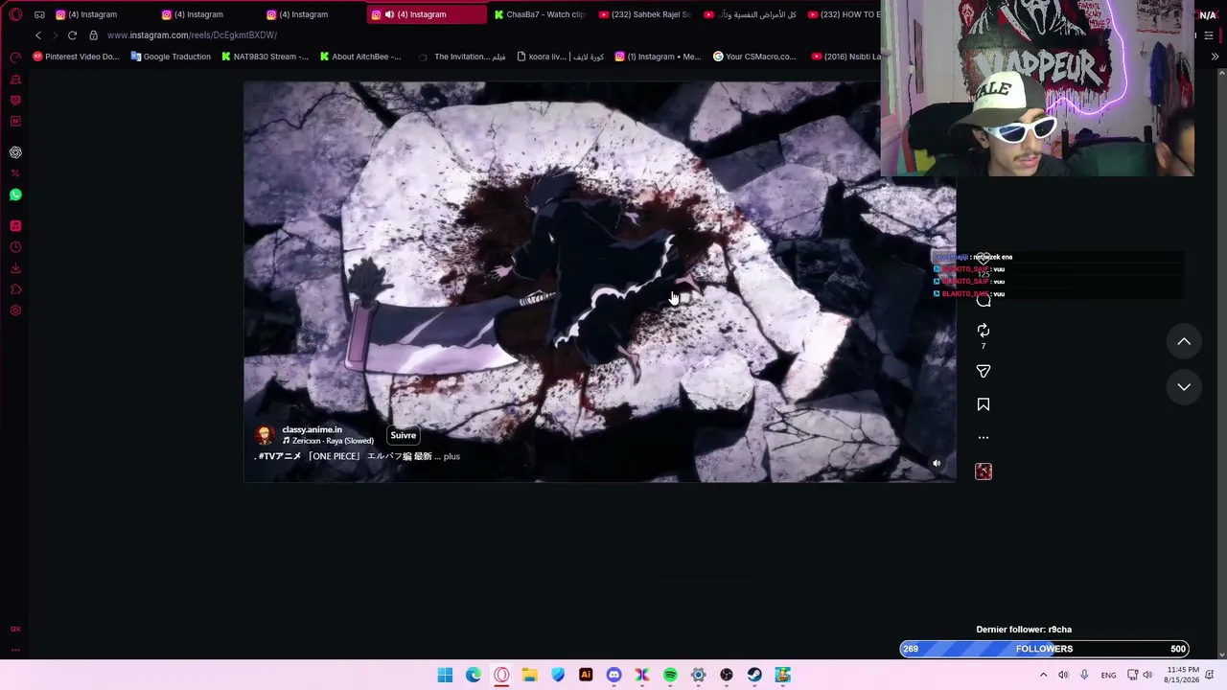Screen dimensions: 1227x690
Task: Open the sidebar three-dot setup menu
Action: click(15, 650)
